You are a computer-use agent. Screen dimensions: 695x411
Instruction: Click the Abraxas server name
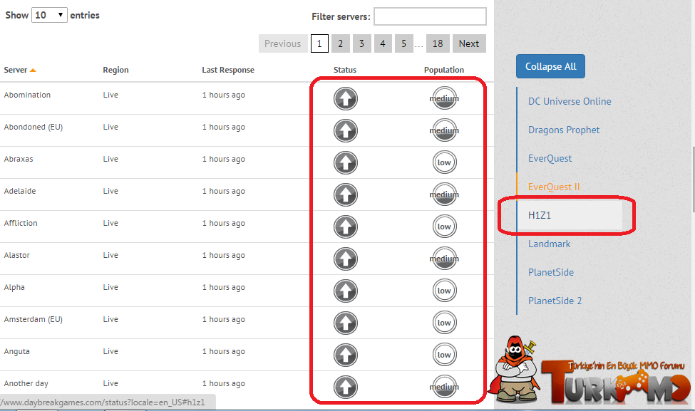point(19,159)
